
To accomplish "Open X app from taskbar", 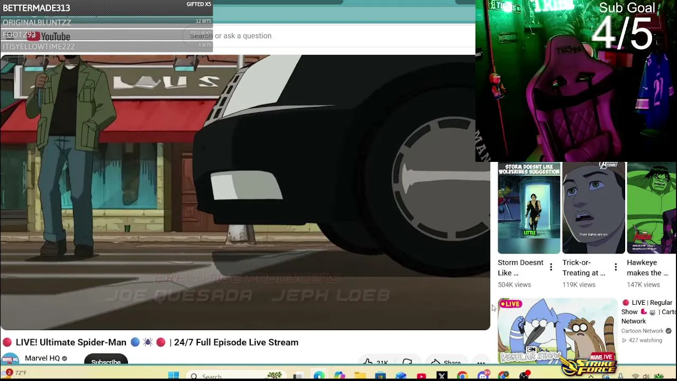I will 442,376.
